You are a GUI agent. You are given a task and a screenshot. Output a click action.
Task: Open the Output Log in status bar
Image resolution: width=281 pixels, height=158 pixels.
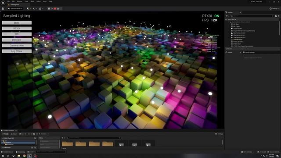[x=20, y=152]
